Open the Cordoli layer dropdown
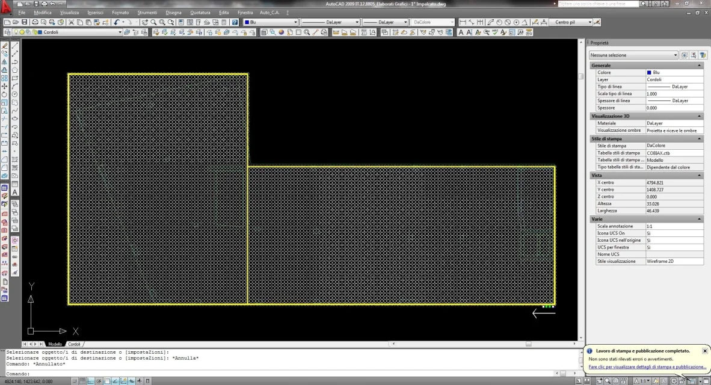711x385 pixels. 120,32
